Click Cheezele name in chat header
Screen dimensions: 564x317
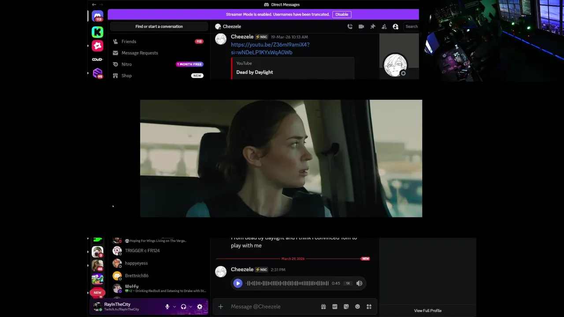(232, 26)
